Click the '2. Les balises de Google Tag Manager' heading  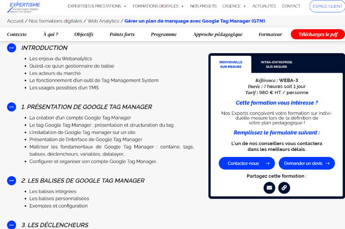point(83,181)
